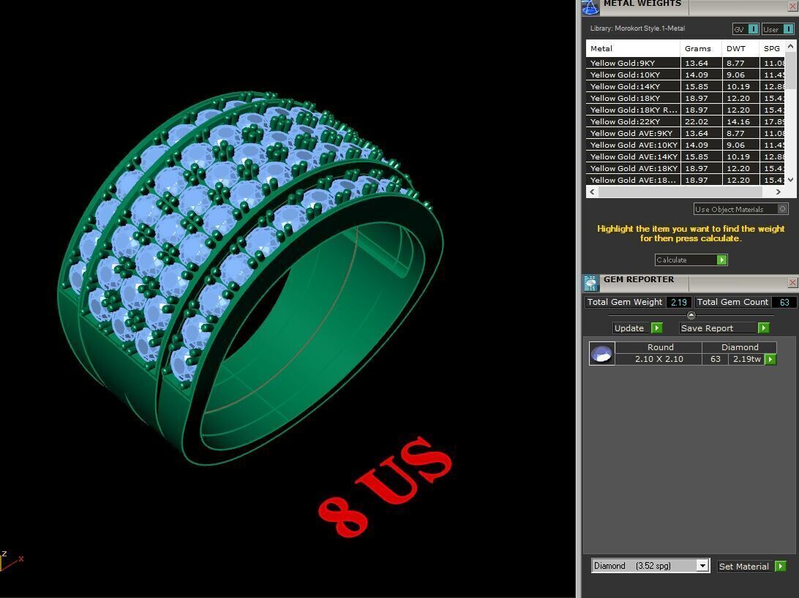This screenshot has width=799, height=598.
Task: Collapse the gem totals with the expander arrow
Action: 691,315
